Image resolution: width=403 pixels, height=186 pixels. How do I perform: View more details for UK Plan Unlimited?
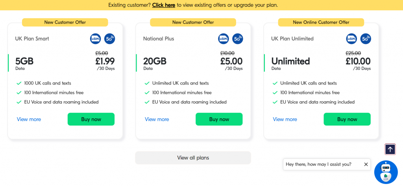[x=285, y=119]
